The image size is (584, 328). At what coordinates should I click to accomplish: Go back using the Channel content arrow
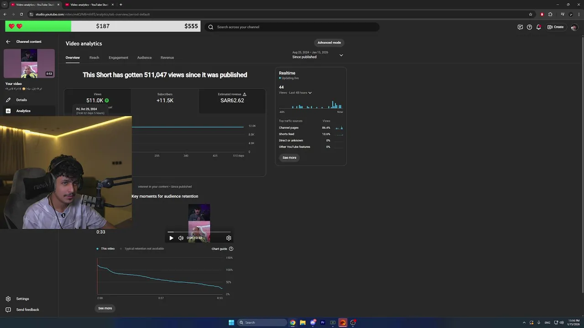click(x=8, y=41)
